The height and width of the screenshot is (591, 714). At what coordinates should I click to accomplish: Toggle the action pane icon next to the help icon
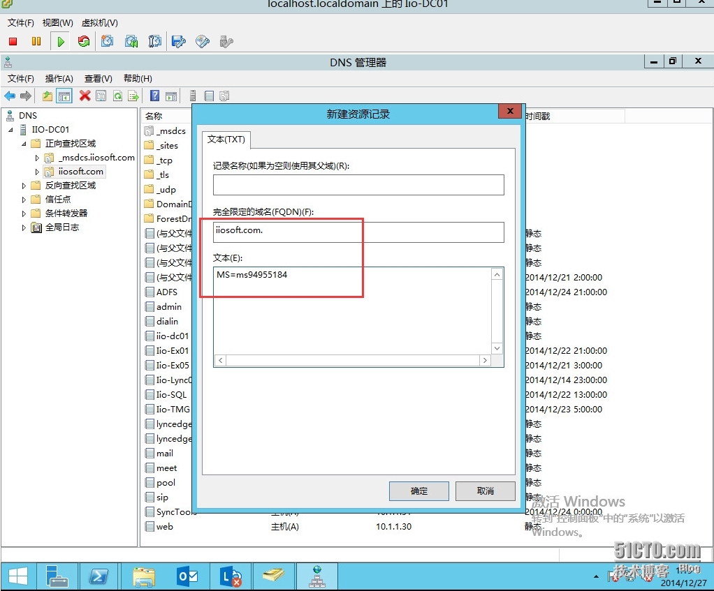(x=171, y=96)
